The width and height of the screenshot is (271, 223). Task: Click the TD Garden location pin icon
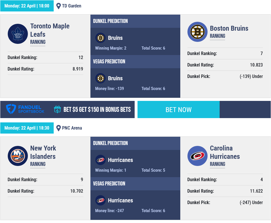pyautogui.click(x=59, y=6)
